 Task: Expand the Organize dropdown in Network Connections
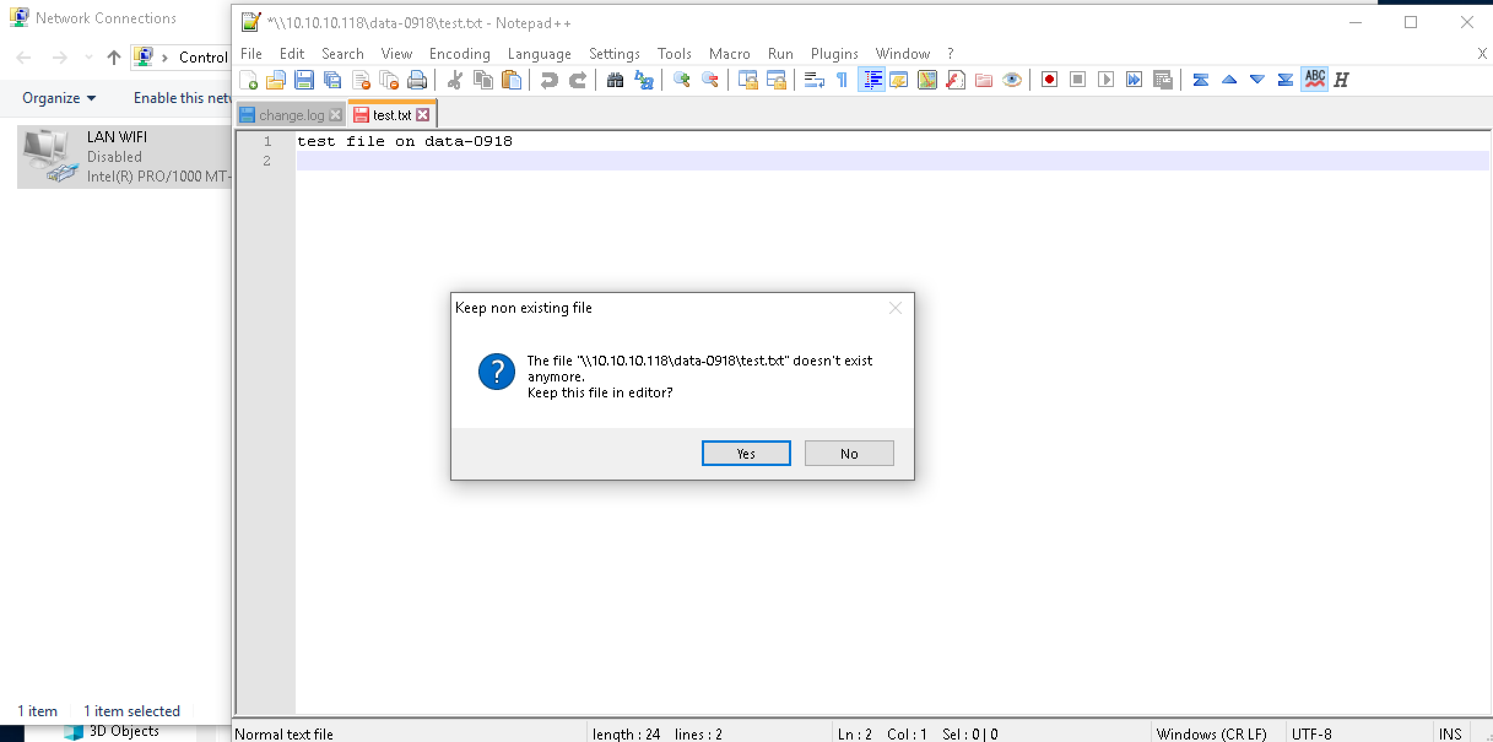[59, 98]
